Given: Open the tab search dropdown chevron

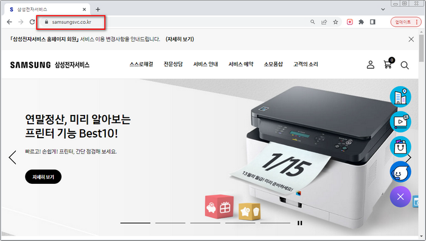Looking at the screenshot, I should [x=383, y=10].
